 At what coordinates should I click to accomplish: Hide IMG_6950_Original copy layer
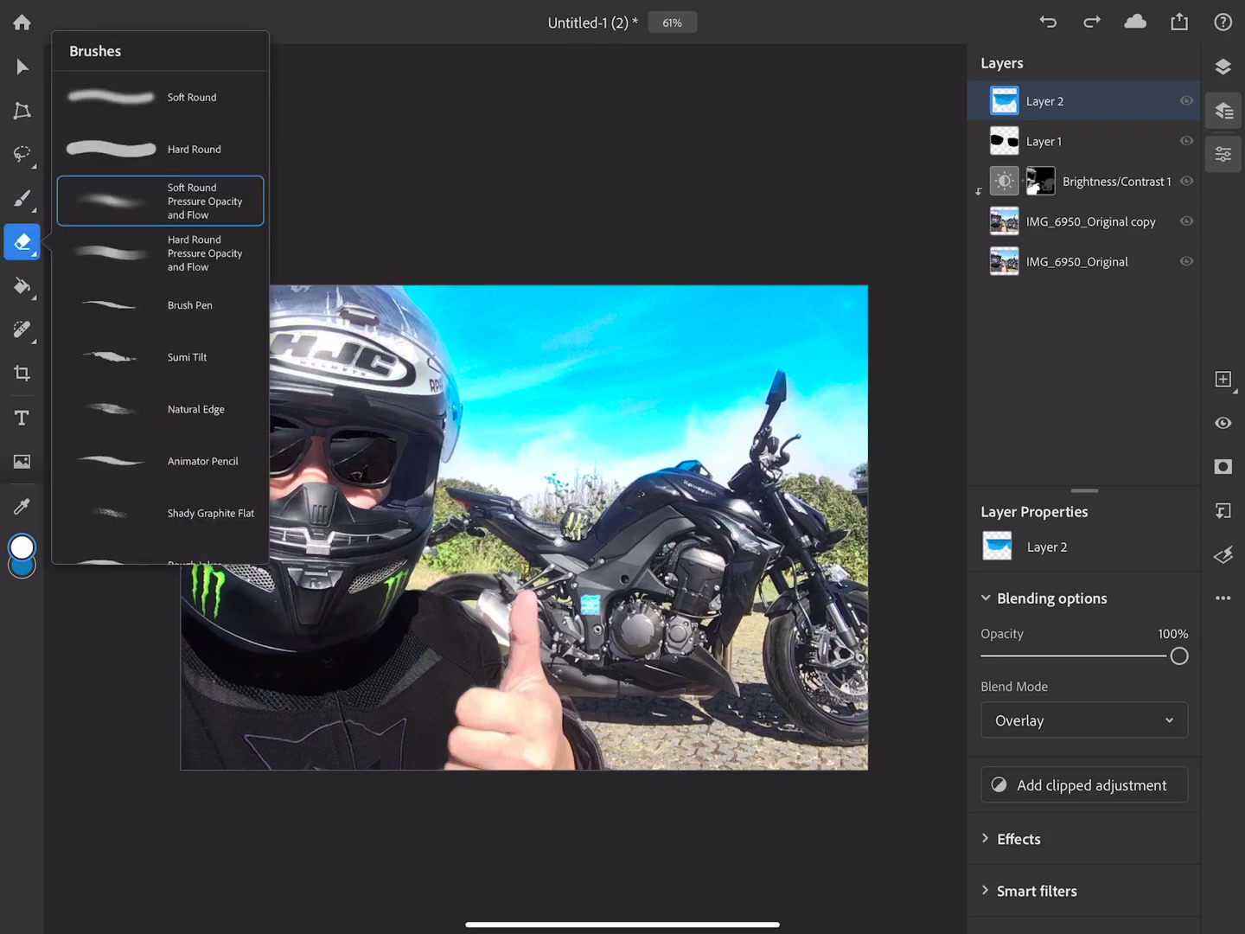point(1186,221)
